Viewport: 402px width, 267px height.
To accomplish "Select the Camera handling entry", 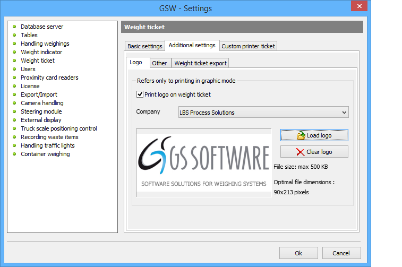I will pos(42,103).
